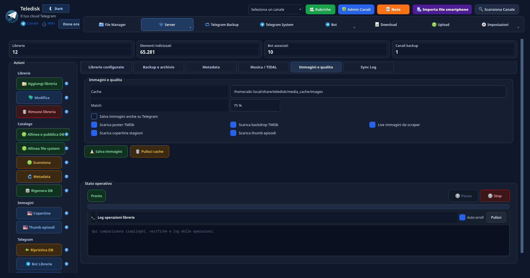Click the Teledisk paper-plane logo
The width and height of the screenshot is (530, 278).
(12, 16)
